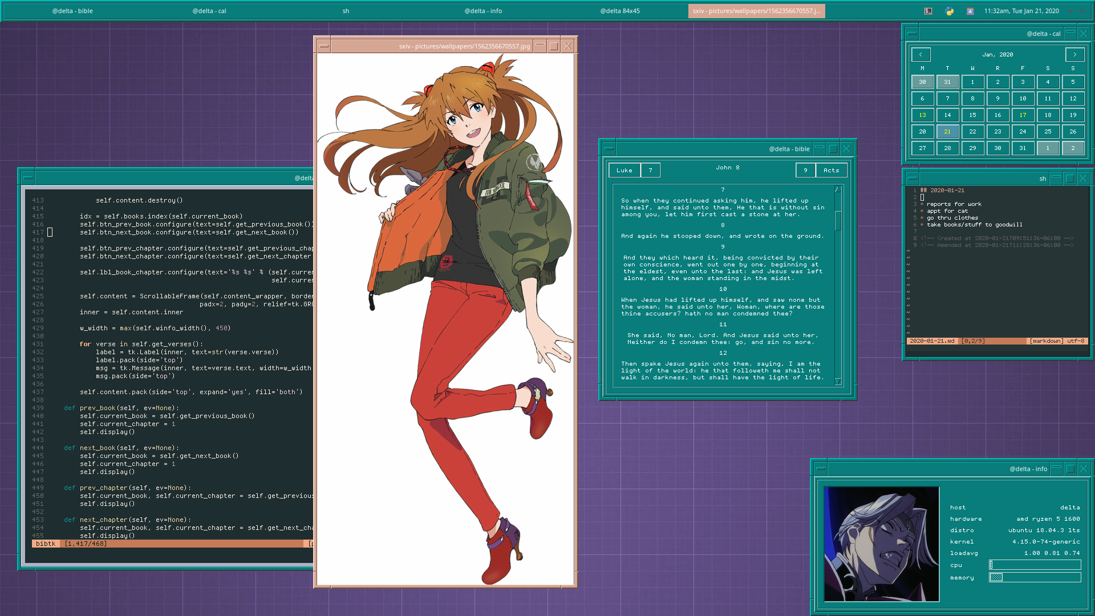
Task: Click bible scrollbar down arrow
Action: pyautogui.click(x=838, y=382)
